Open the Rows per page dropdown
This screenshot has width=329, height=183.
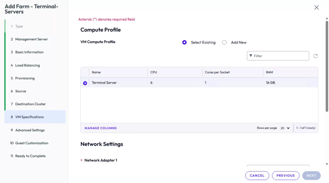pos(285,128)
